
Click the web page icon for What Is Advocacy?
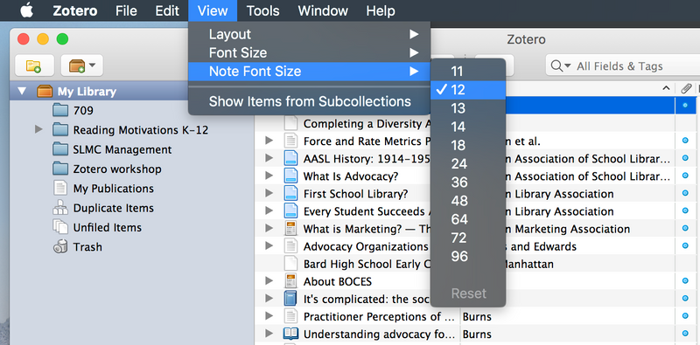coord(290,176)
